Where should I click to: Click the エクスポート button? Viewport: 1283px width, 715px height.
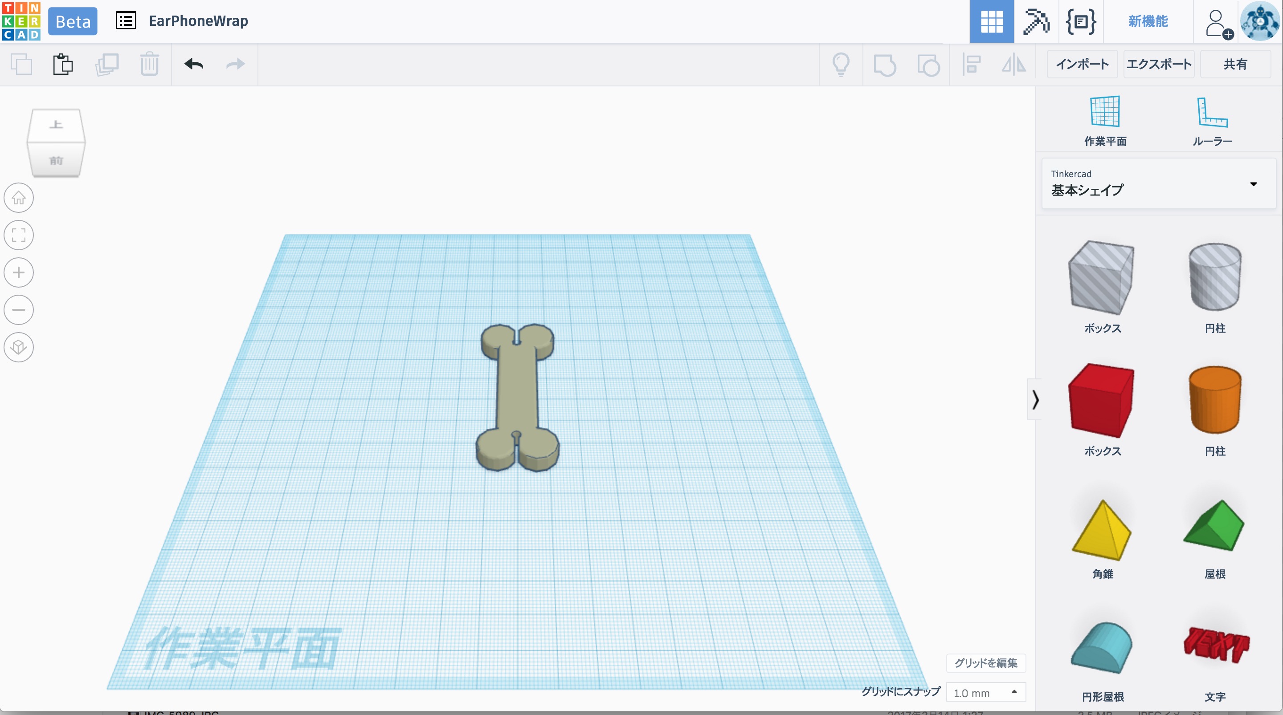point(1158,64)
